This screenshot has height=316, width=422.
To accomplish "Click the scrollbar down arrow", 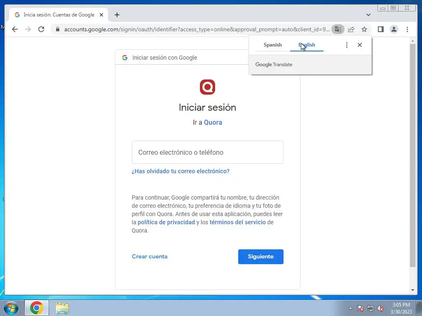I will point(413,290).
